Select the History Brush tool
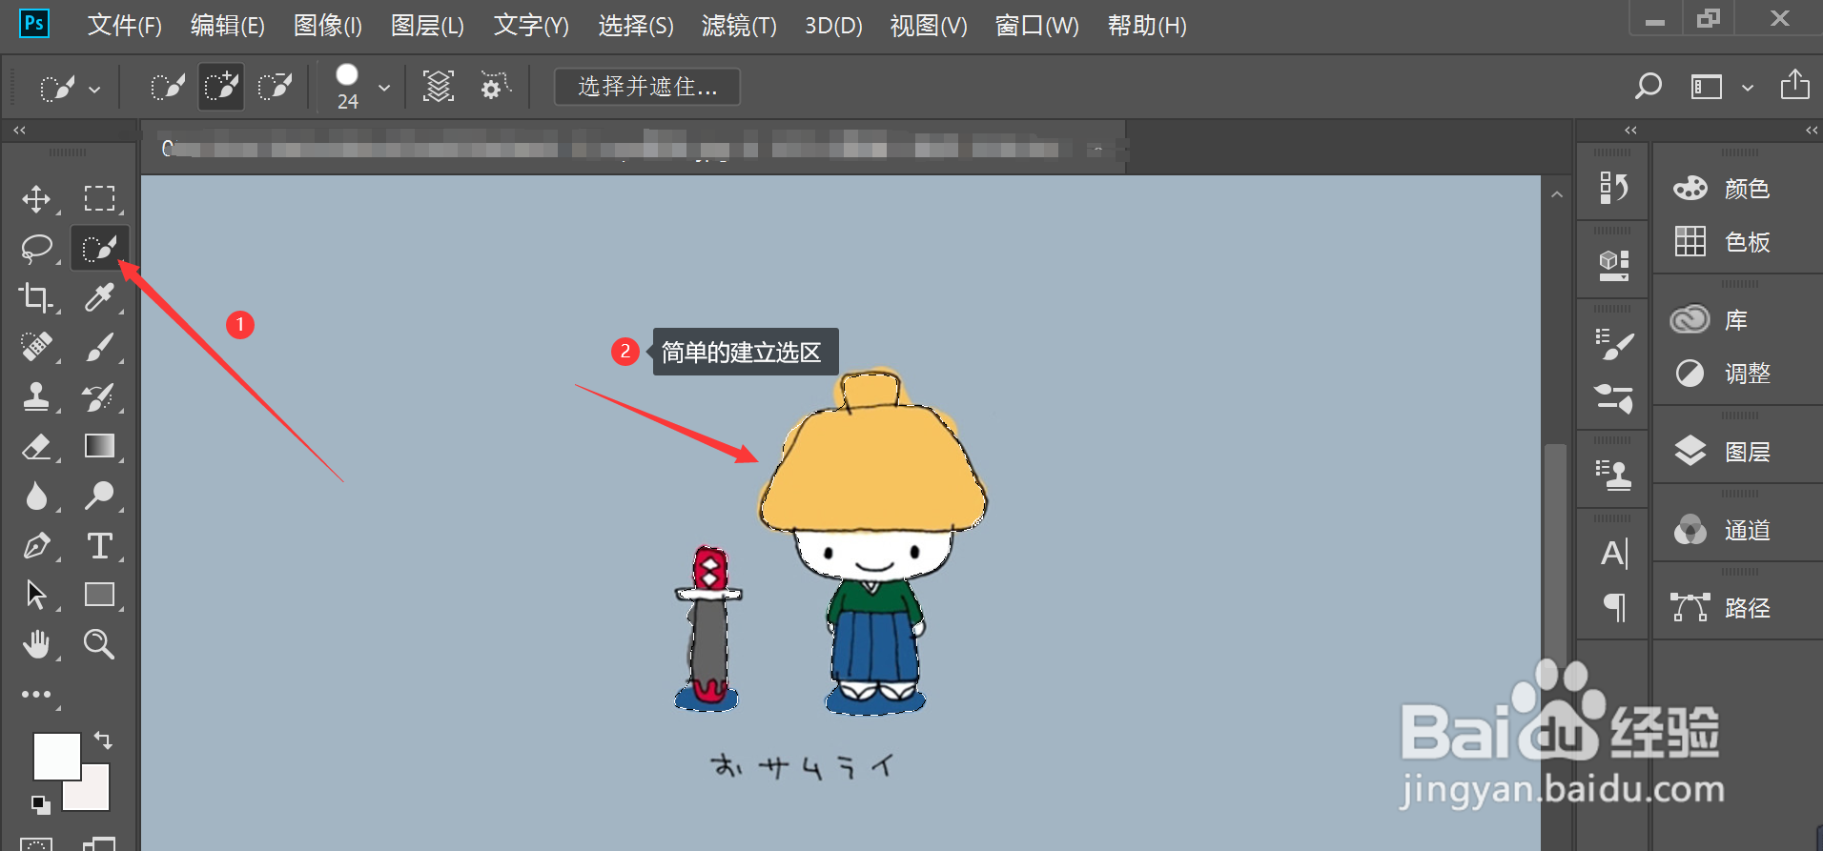 click(99, 396)
